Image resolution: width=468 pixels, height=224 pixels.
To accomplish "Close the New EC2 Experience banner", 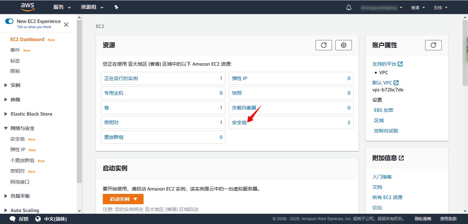I will (x=66, y=25).
